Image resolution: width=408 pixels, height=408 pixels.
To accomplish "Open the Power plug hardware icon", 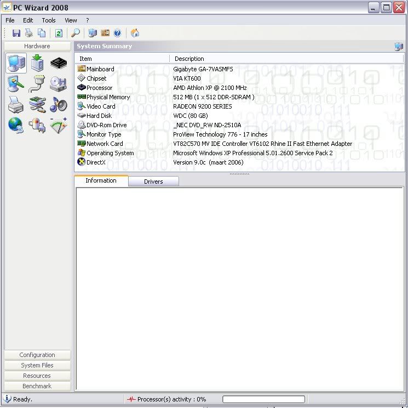I will [x=37, y=126].
